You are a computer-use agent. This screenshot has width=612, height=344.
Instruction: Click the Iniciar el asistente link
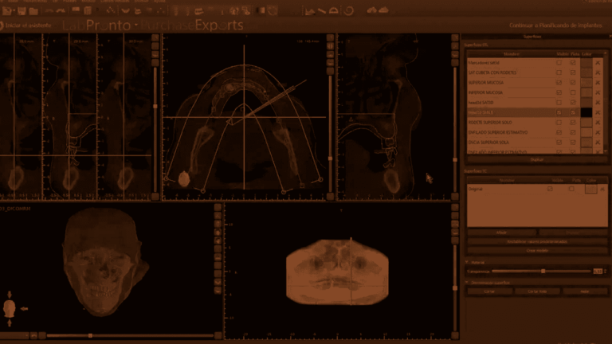point(25,25)
